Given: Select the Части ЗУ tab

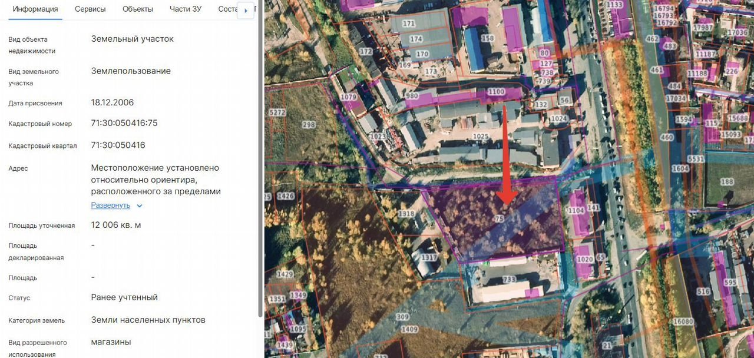Looking at the screenshot, I should [185, 9].
